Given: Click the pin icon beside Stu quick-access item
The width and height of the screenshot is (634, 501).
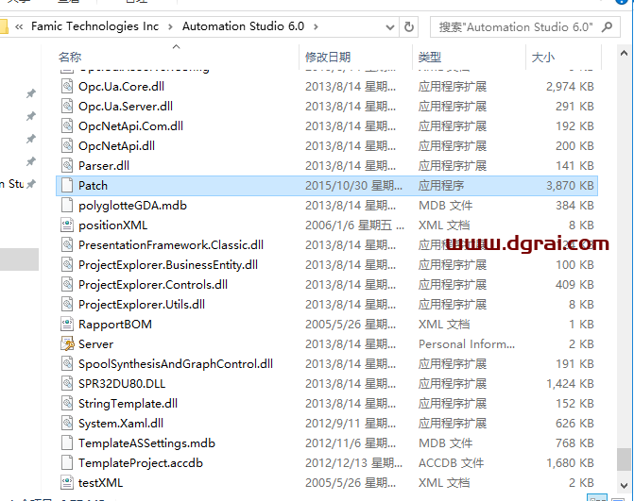Looking at the screenshot, I should point(31,184).
